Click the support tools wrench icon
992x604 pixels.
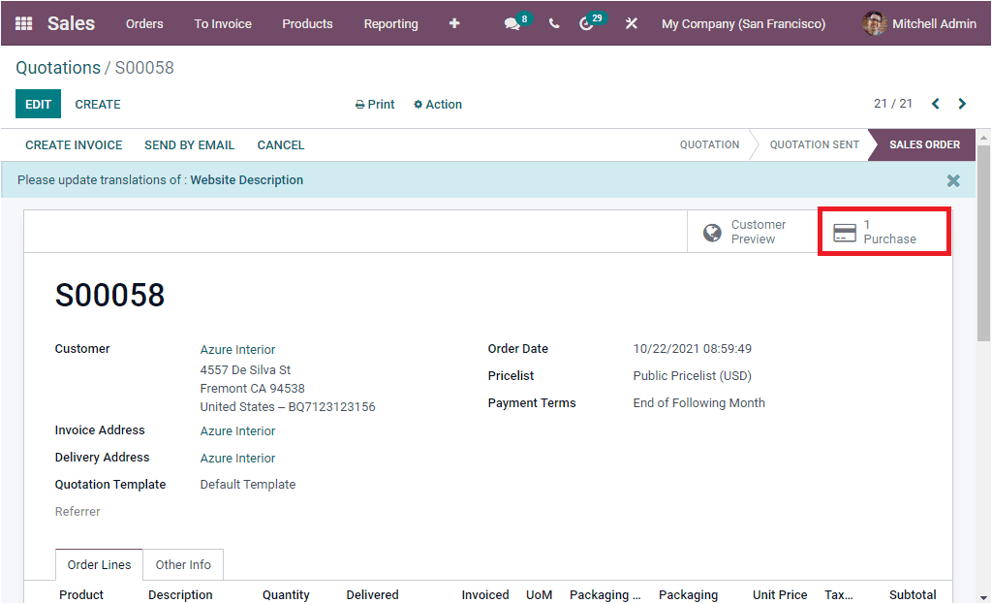[631, 23]
